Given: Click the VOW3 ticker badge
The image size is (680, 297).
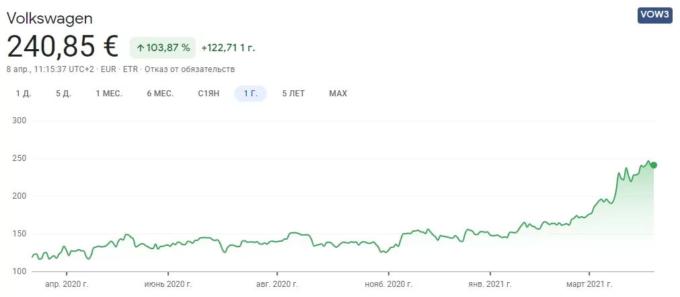Looking at the screenshot, I should 655,15.
